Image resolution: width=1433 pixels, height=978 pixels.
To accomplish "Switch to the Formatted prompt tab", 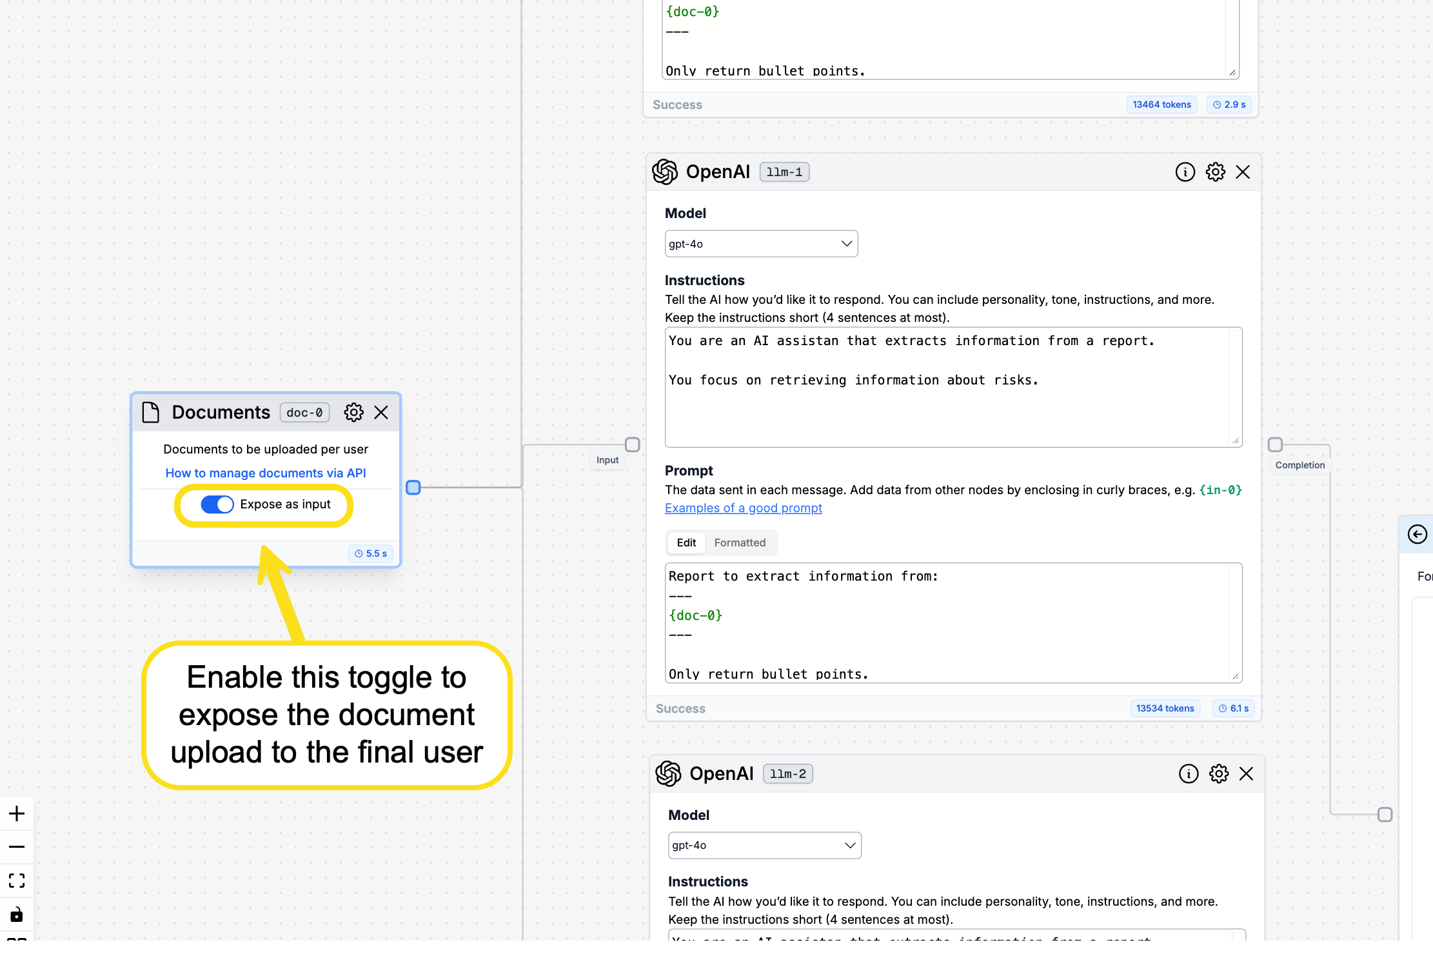I will pyautogui.click(x=740, y=541).
